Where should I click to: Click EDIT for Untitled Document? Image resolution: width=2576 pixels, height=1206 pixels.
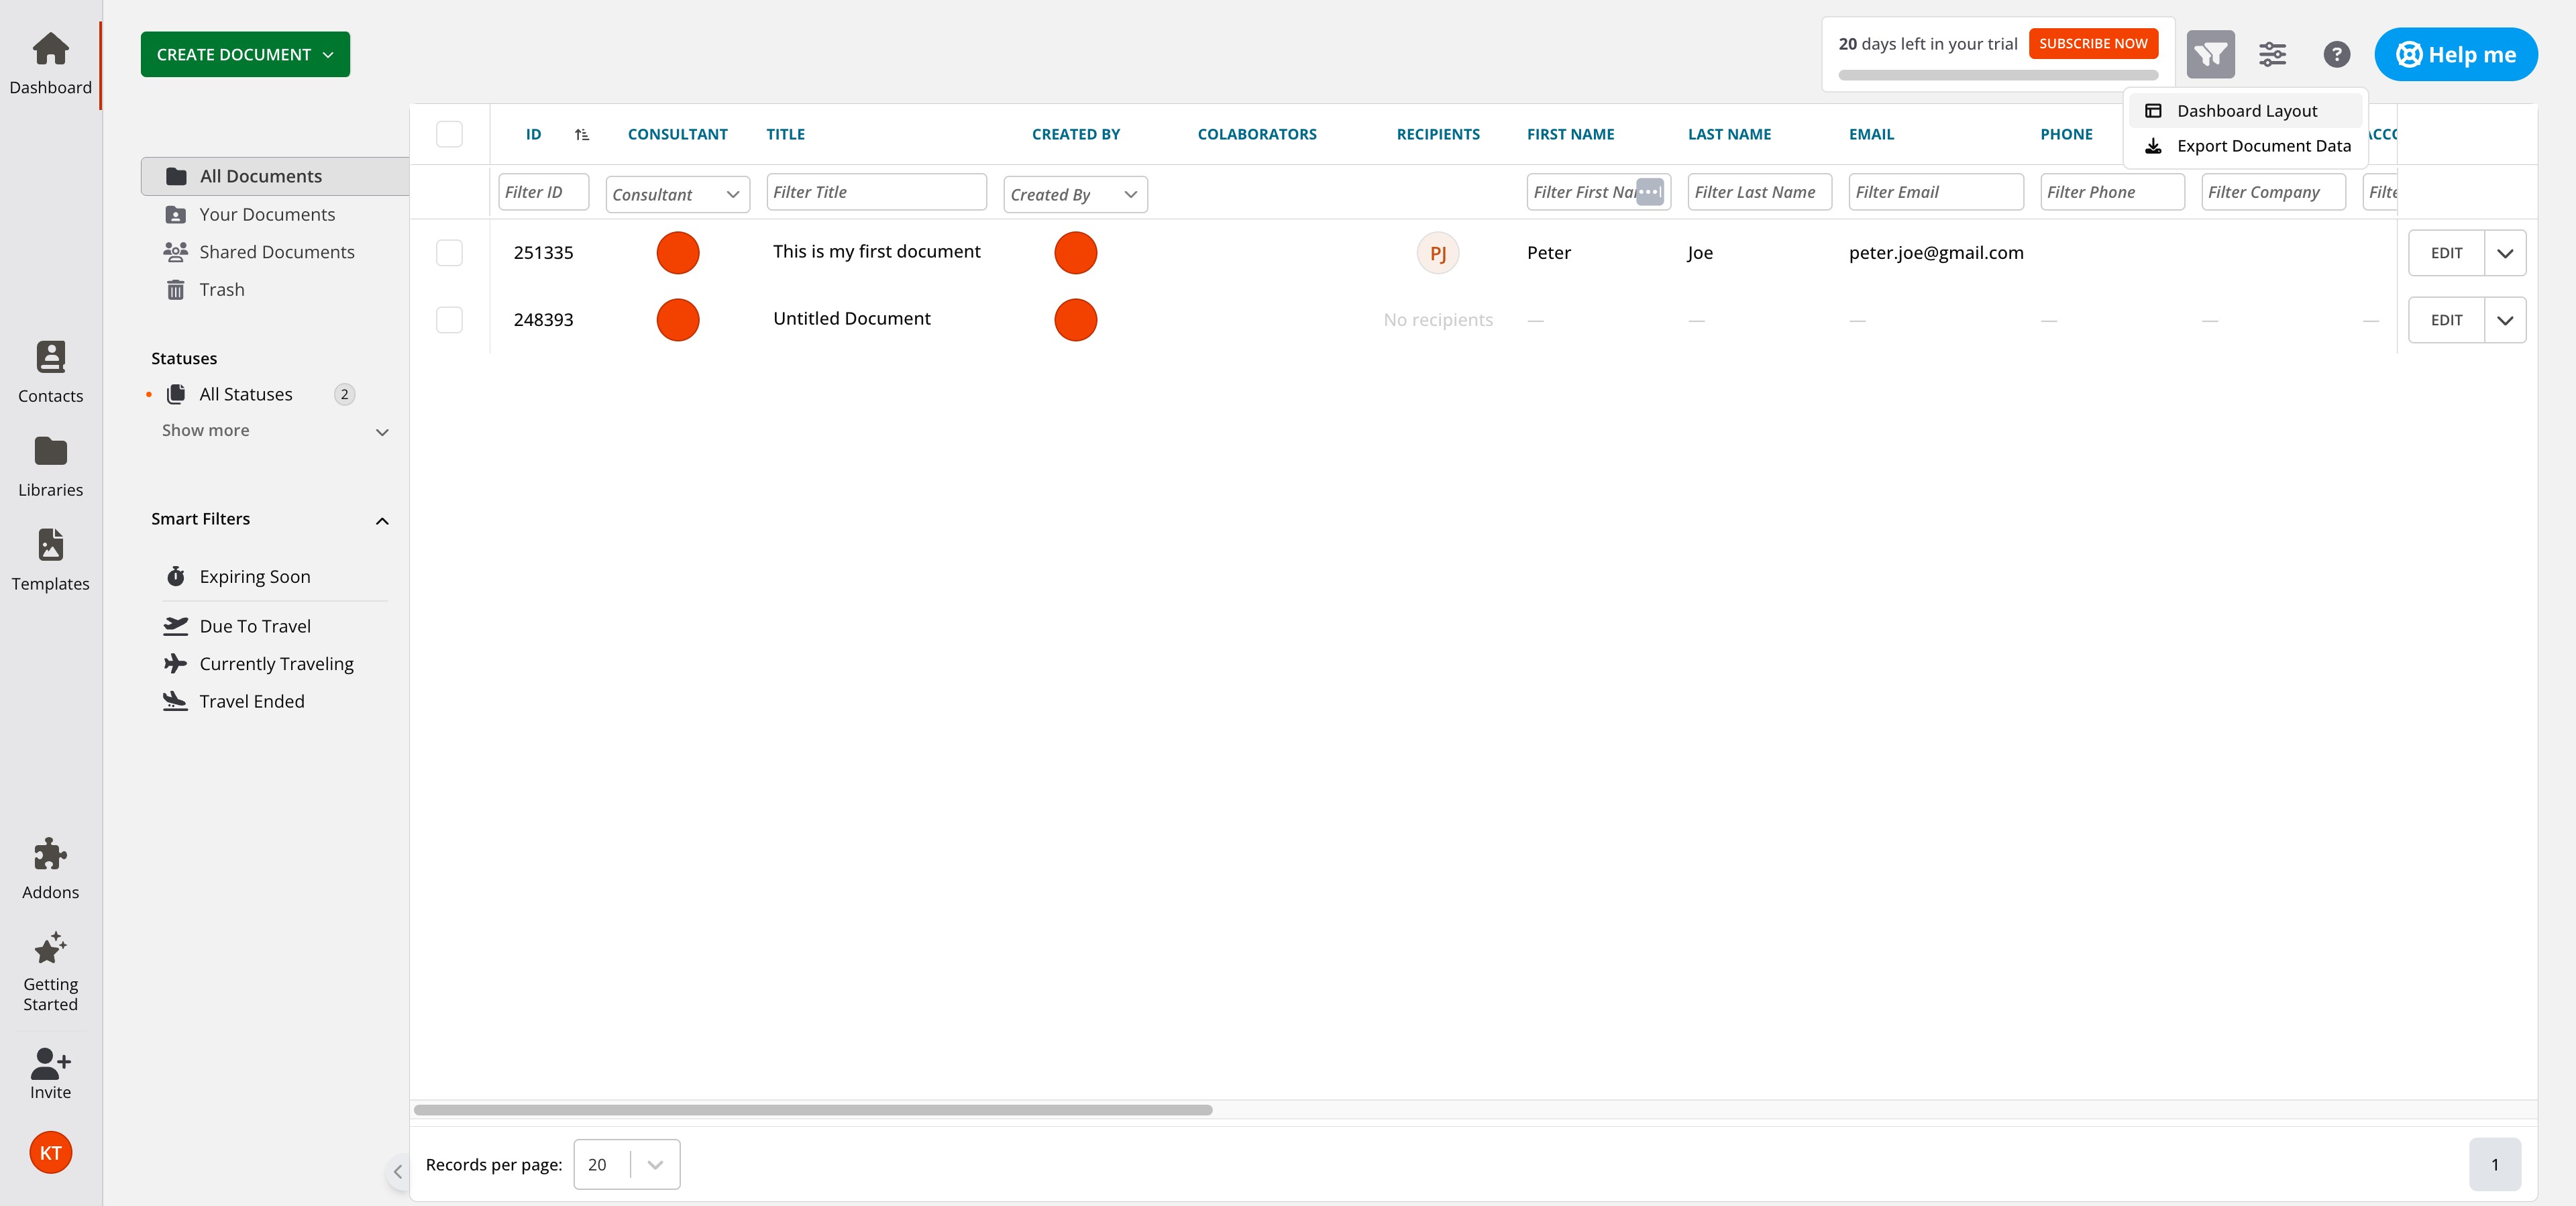(x=2446, y=320)
